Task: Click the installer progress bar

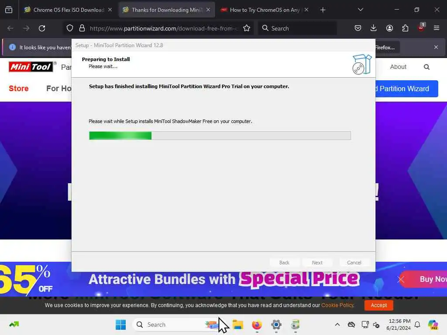Action: (x=220, y=136)
